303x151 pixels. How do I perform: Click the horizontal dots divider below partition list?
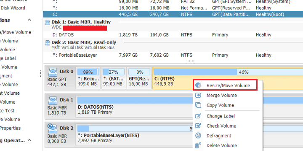tap(191, 61)
